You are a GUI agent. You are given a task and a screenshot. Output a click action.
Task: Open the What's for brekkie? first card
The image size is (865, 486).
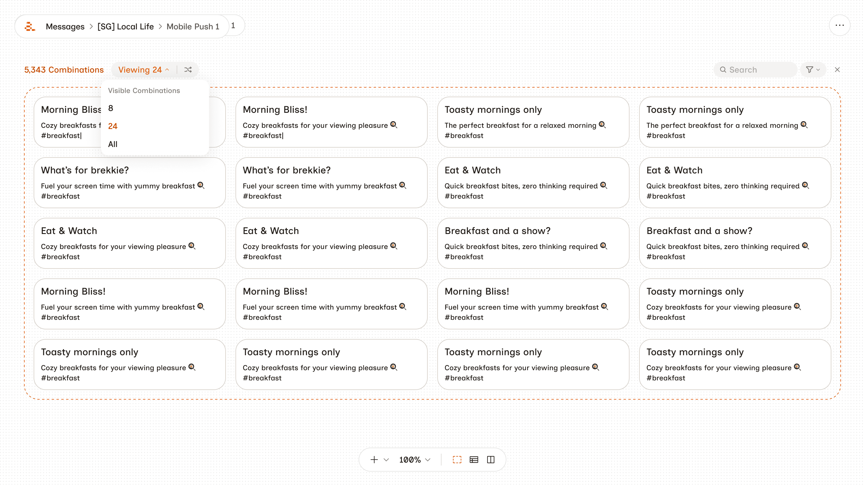click(130, 182)
